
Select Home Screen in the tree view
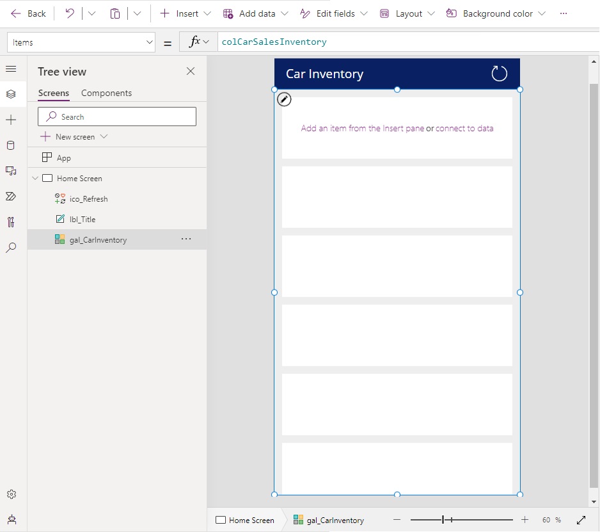click(117, 178)
